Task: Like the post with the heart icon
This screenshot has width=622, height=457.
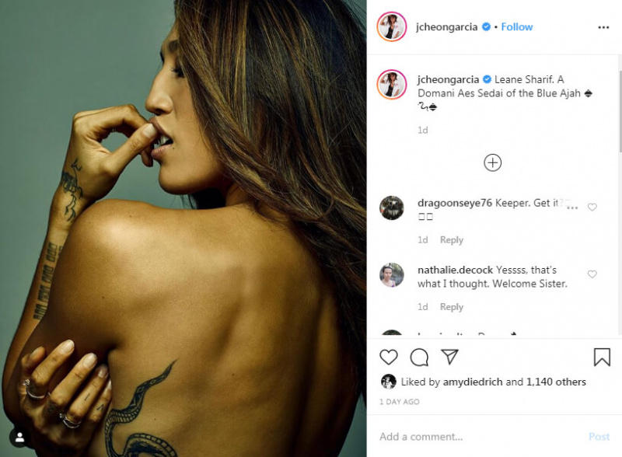Action: [x=388, y=357]
